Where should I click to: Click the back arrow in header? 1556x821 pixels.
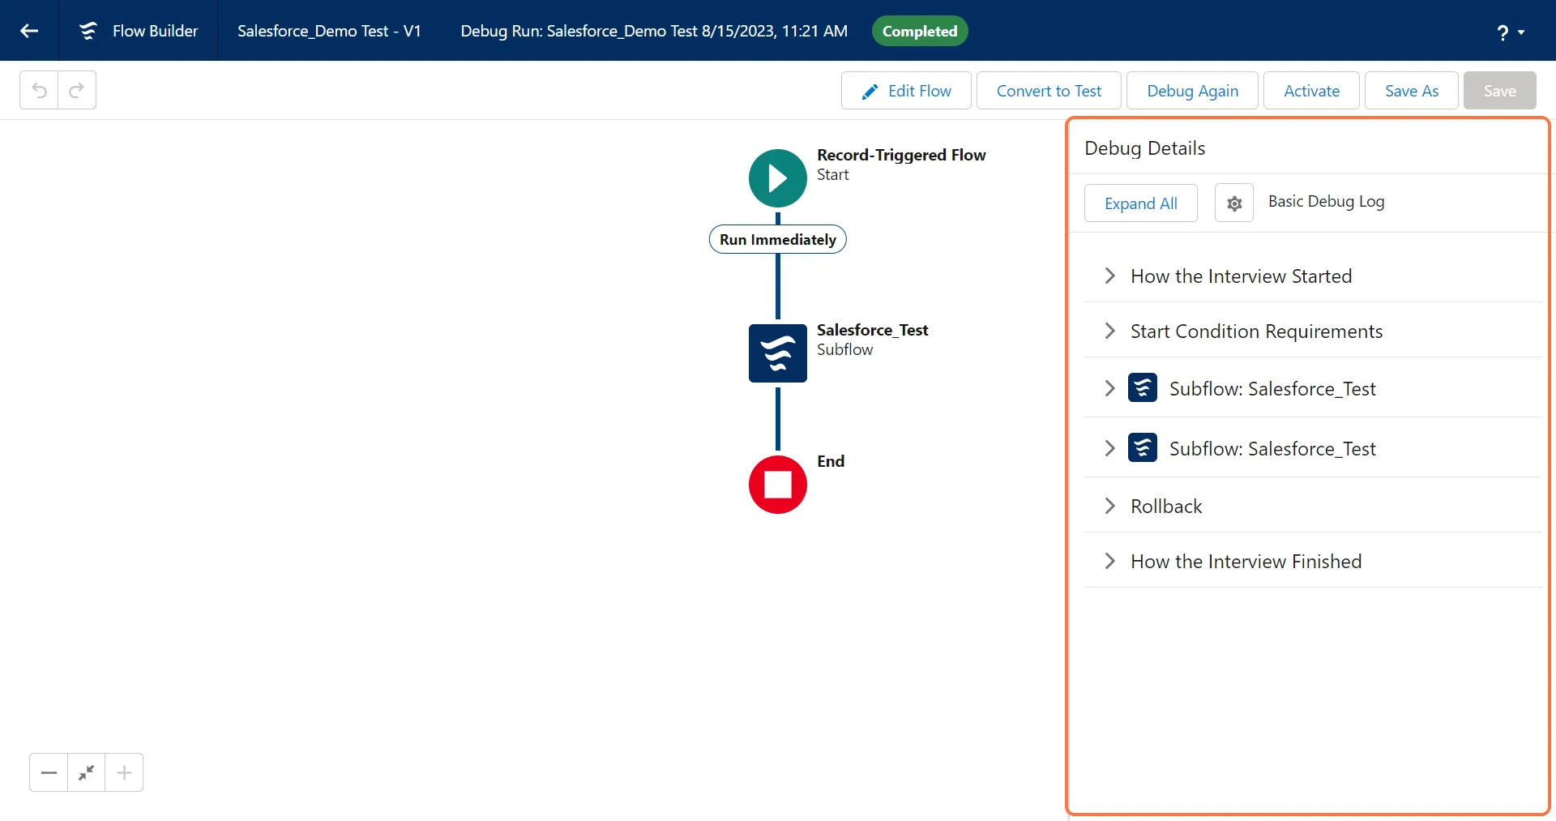click(x=29, y=31)
